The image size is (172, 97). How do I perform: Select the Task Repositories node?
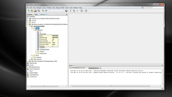point(34,75)
